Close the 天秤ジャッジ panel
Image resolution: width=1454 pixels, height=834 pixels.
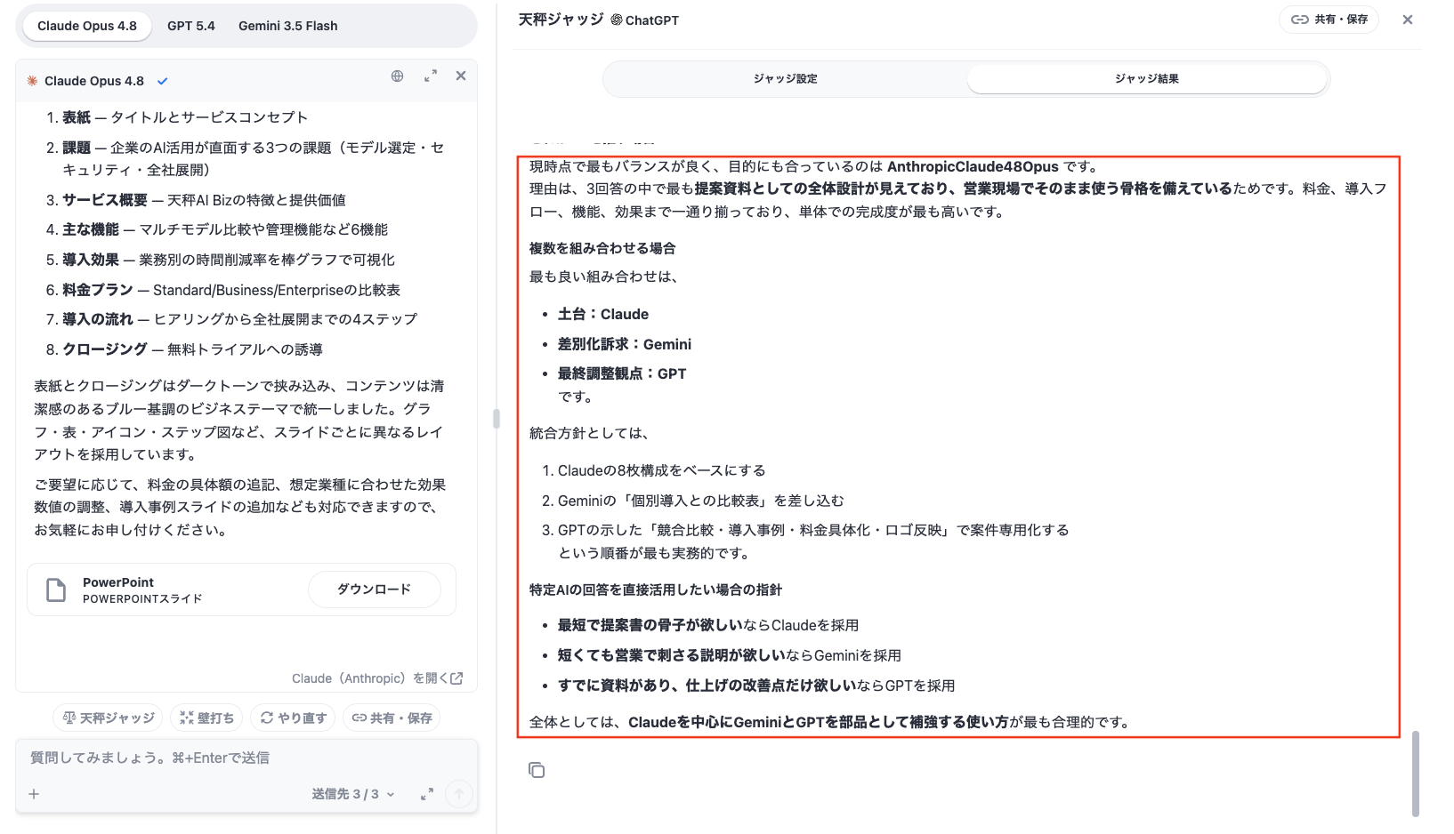click(x=1408, y=20)
